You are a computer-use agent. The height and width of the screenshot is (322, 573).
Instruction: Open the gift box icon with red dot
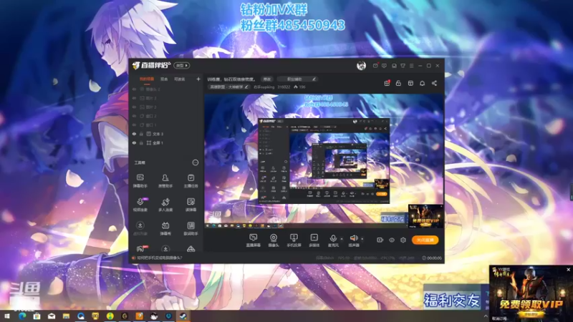pyautogui.click(x=387, y=83)
